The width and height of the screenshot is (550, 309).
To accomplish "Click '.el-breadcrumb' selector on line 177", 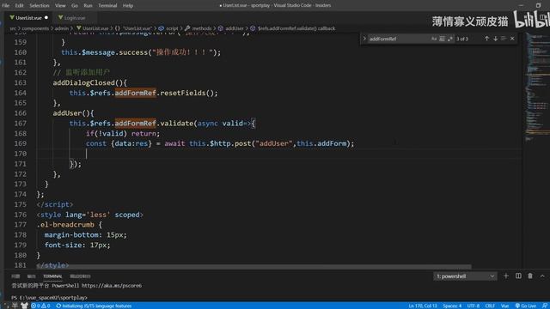I will [x=65, y=225].
